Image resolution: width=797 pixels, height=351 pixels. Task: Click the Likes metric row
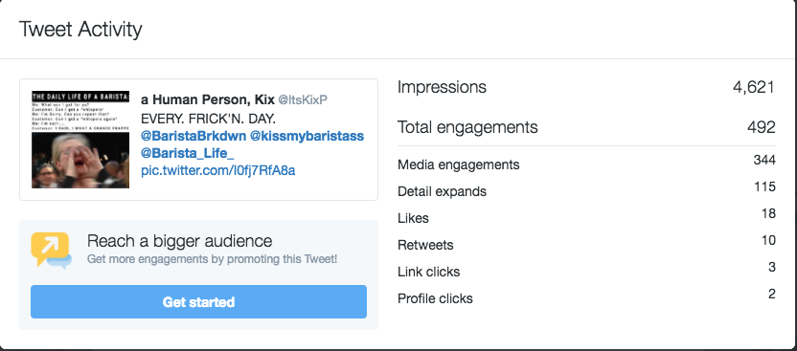586,218
